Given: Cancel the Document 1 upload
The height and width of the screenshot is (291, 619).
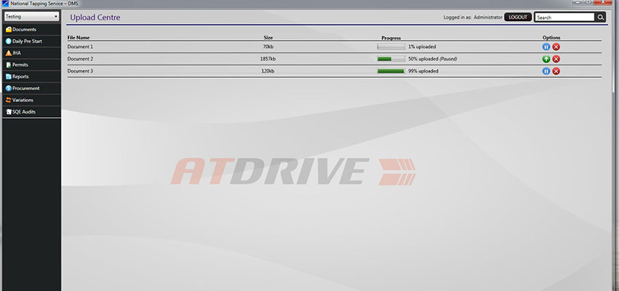Looking at the screenshot, I should pyautogui.click(x=556, y=47).
